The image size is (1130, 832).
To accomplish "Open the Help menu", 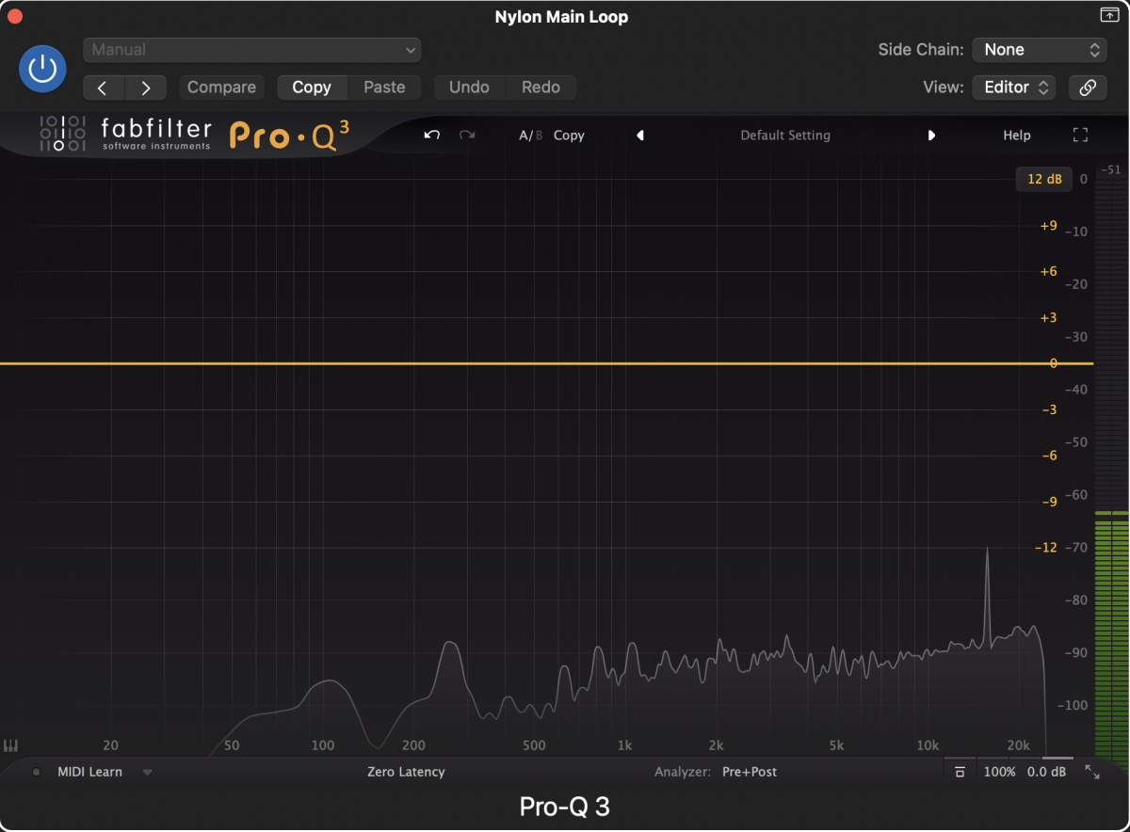I will tap(1016, 135).
